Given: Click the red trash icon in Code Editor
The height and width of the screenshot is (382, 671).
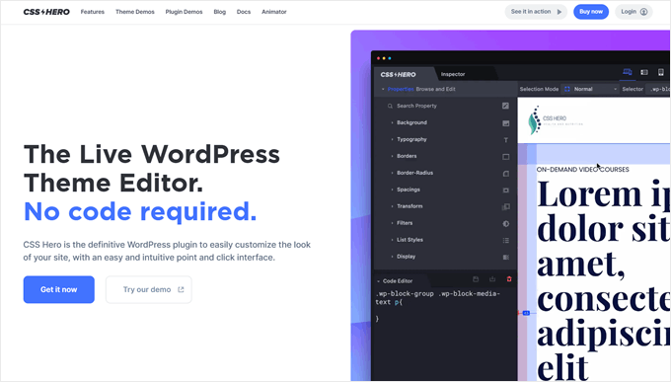Looking at the screenshot, I should coord(509,279).
